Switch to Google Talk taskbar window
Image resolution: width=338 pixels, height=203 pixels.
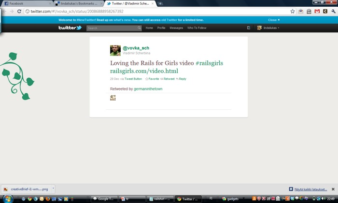point(104,199)
